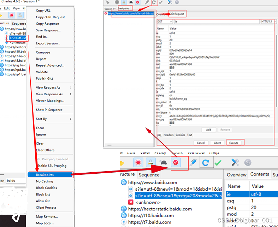Switch to the Edit Request tab
Image resolution: width=278 pixels, height=227 pixels.
pyautogui.click(x=177, y=14)
